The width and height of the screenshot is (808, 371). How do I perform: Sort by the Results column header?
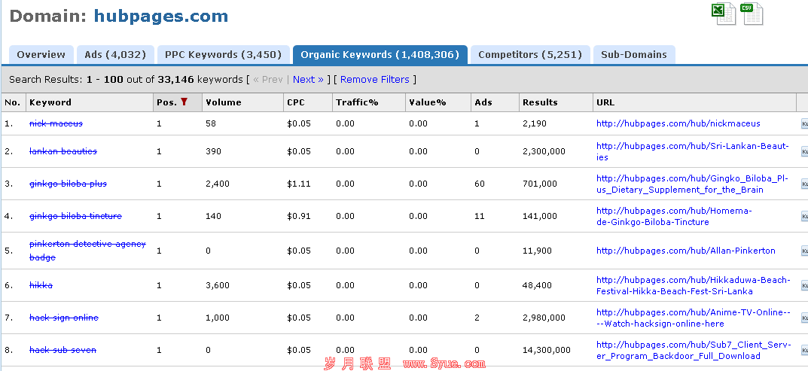pos(540,102)
